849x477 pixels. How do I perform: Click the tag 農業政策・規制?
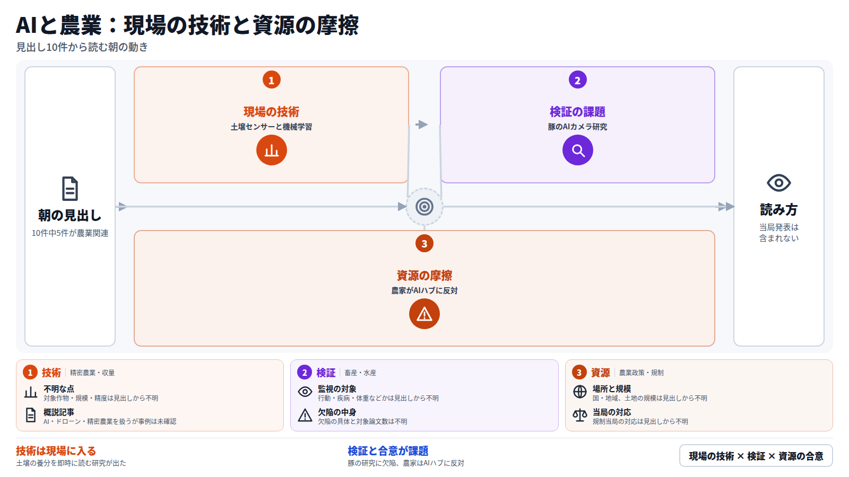[x=642, y=373]
